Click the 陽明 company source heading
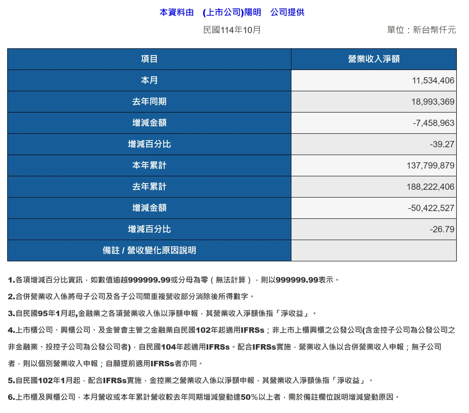Screen dimensions: 469x413 [x=232, y=12]
